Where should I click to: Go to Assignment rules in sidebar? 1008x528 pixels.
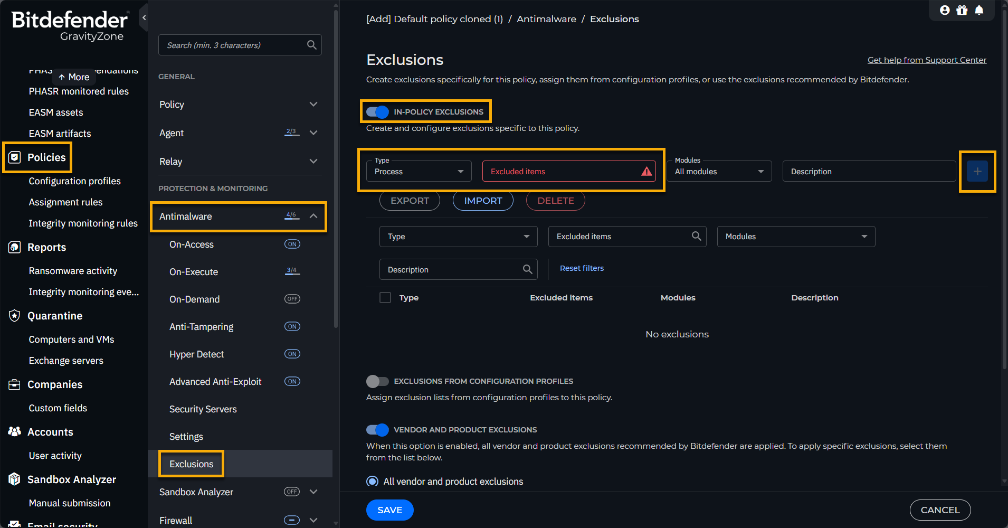click(x=65, y=202)
